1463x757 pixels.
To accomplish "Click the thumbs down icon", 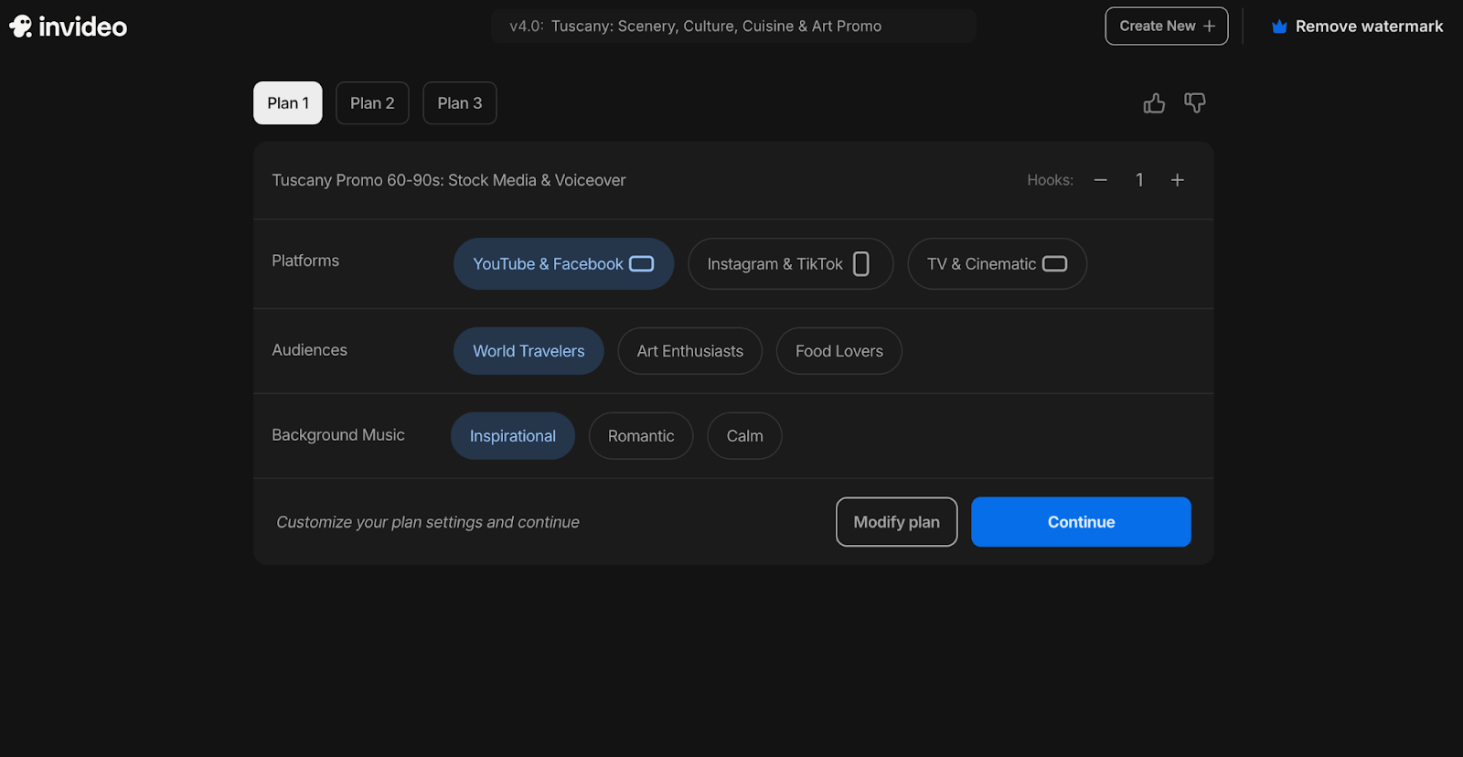I will click(1195, 103).
